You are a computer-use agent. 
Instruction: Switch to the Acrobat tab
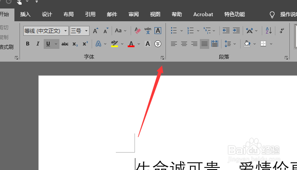tap(203, 14)
